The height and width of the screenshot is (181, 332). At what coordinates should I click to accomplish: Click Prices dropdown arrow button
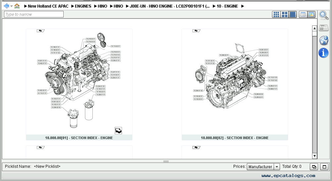(277, 167)
